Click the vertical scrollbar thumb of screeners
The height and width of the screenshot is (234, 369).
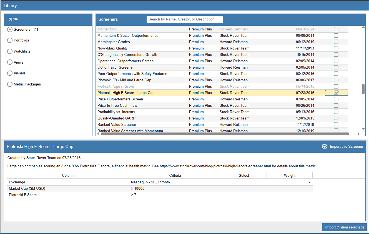tap(363, 89)
